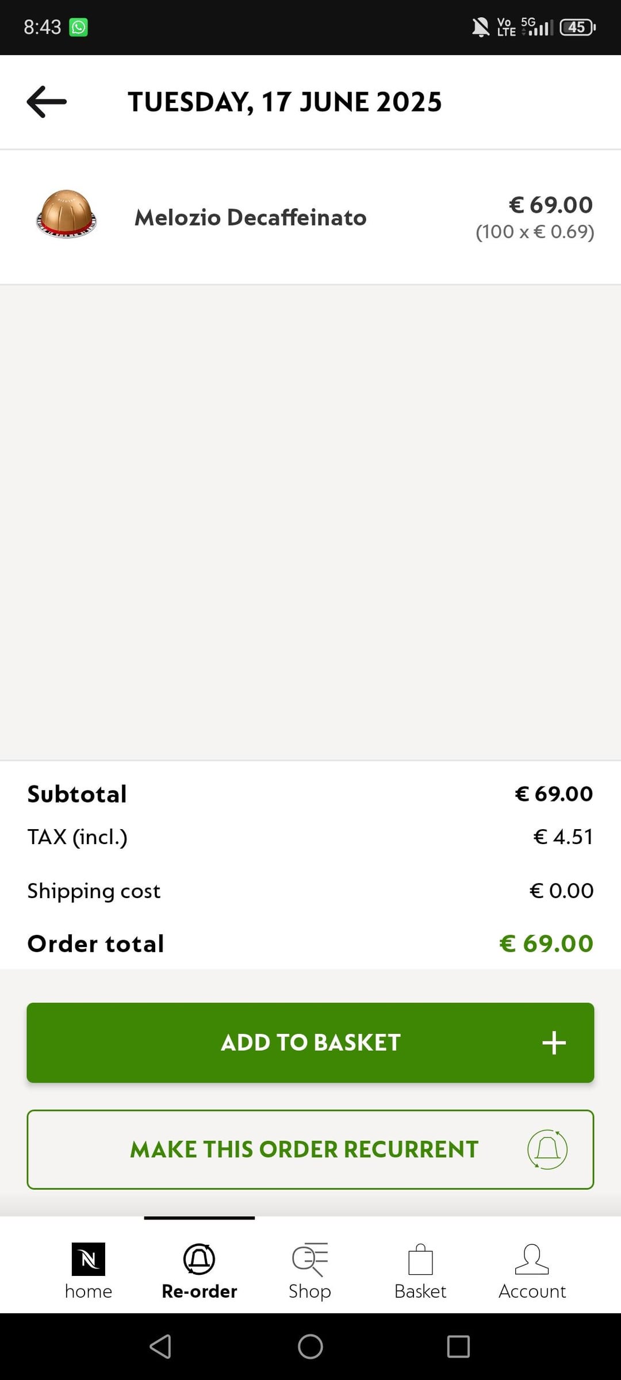Viewport: 621px width, 1380px height.
Task: Tap the green Order total amount
Action: pyautogui.click(x=546, y=944)
